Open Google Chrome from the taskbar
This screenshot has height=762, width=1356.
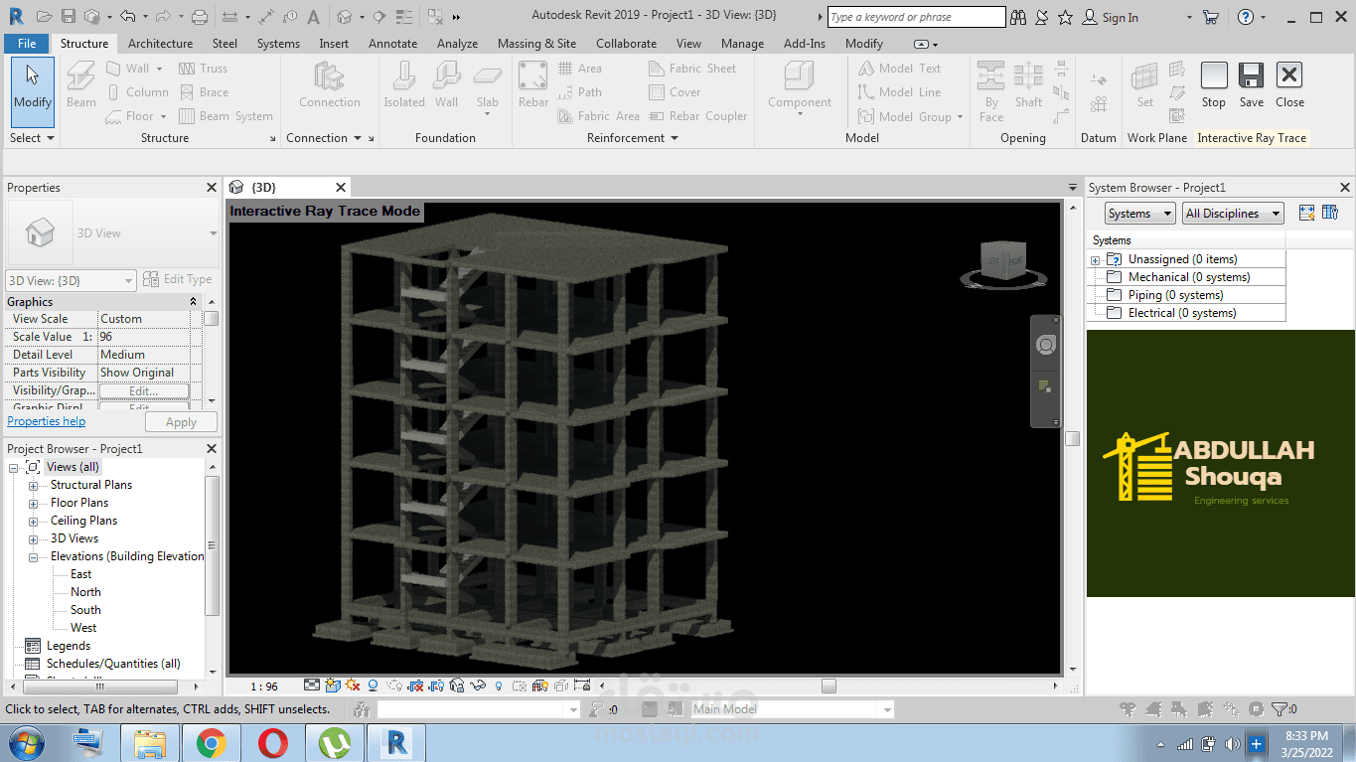click(x=211, y=743)
